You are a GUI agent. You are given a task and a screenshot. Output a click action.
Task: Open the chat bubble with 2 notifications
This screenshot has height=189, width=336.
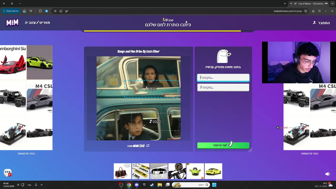coord(8,173)
